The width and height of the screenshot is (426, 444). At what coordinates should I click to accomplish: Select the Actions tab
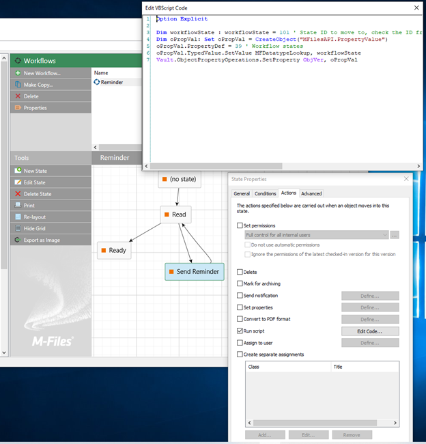click(x=288, y=193)
